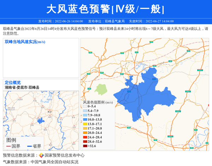Select the >32.6 dark red swatch

point(85,146)
